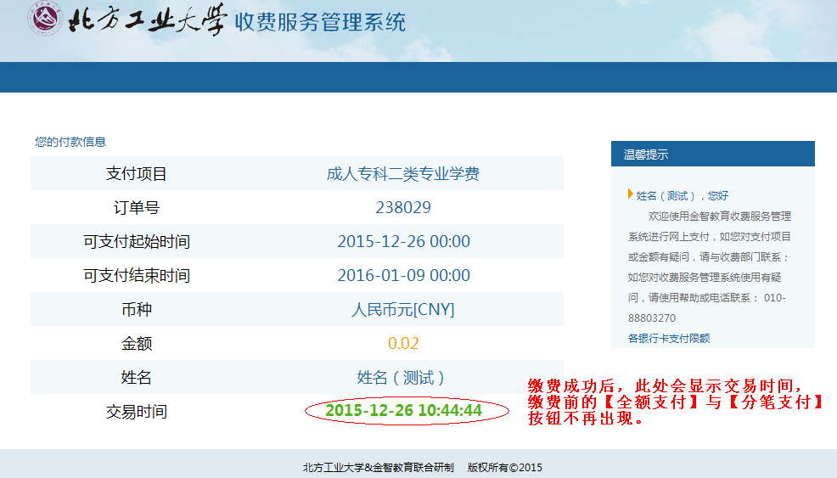
Task: Click the red annotation about 缴费成功后
Action: (x=677, y=402)
